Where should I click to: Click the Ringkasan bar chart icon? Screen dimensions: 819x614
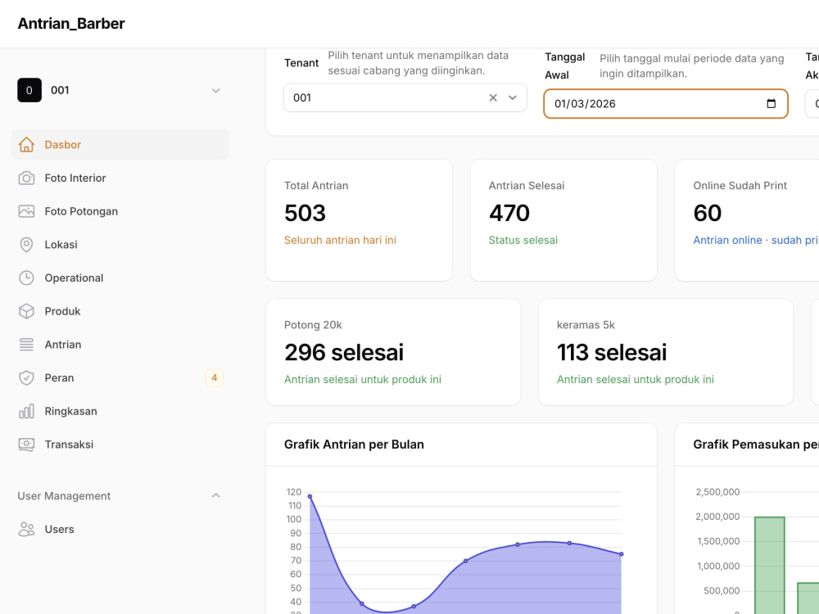point(26,412)
